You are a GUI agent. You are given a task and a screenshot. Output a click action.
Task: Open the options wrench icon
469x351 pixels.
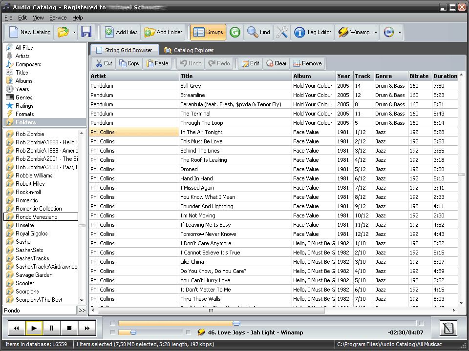click(x=282, y=32)
